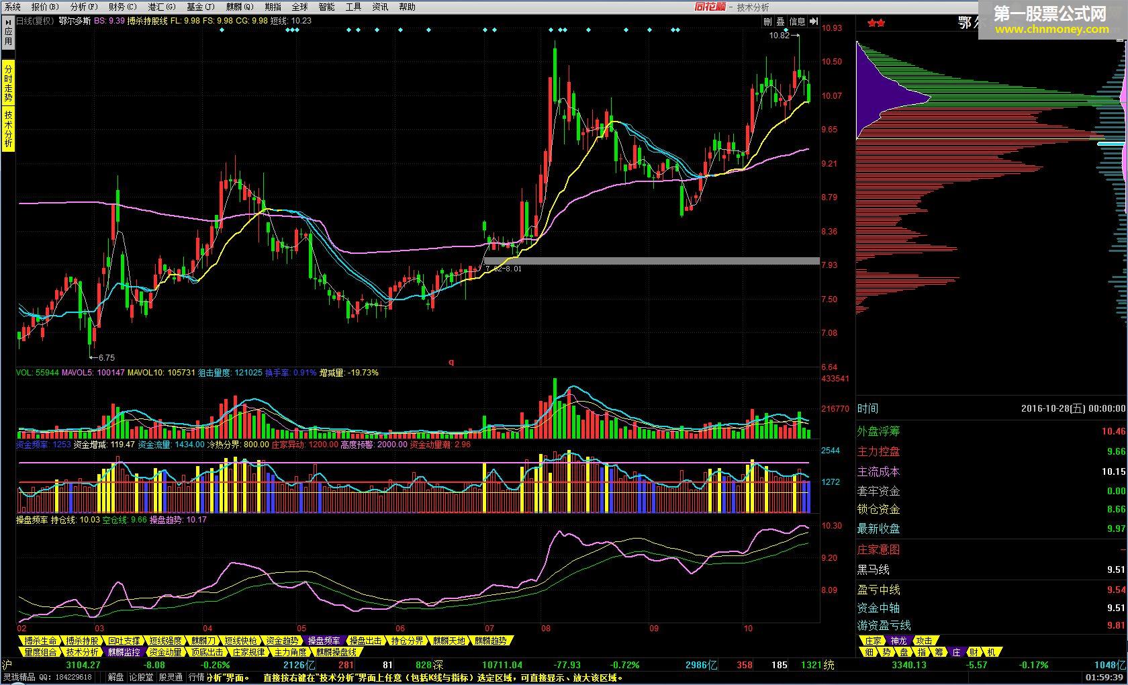
Task: Click the 10.82 high price marker
Action: pyautogui.click(x=780, y=36)
